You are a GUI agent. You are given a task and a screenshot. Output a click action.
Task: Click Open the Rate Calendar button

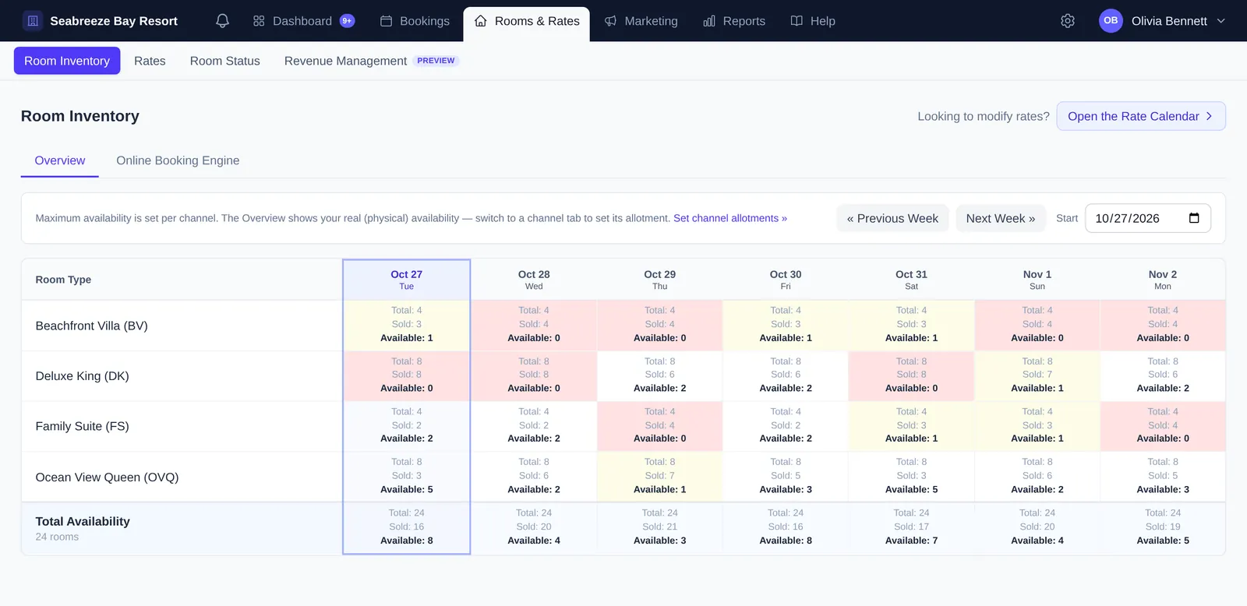(1141, 116)
